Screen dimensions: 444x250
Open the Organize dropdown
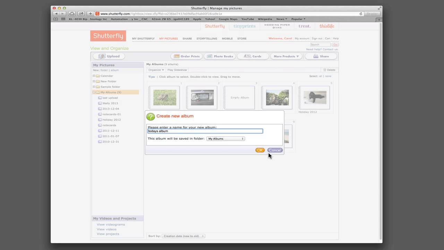(156, 70)
